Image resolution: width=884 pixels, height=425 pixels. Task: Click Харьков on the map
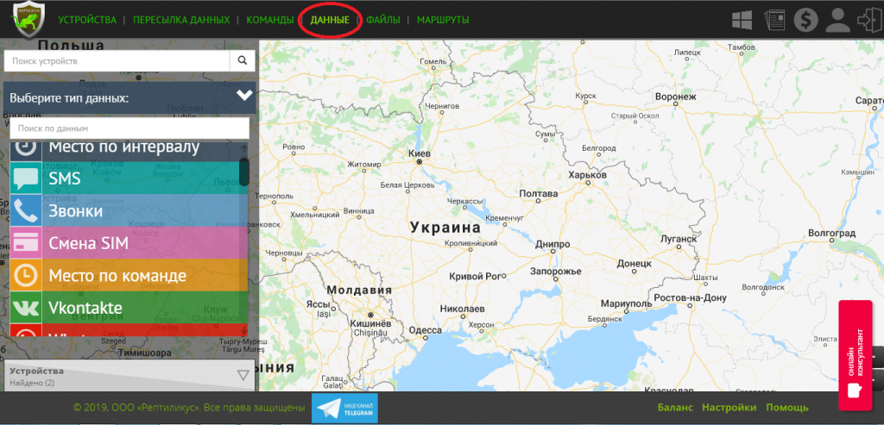pyautogui.click(x=587, y=175)
